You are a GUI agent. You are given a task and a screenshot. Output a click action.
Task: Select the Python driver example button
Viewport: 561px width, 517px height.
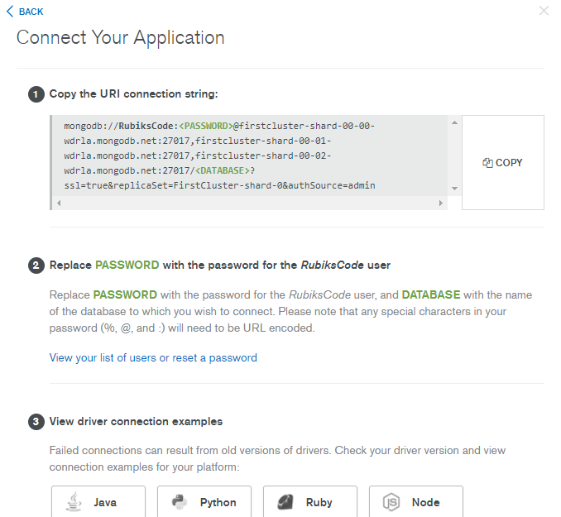(204, 501)
